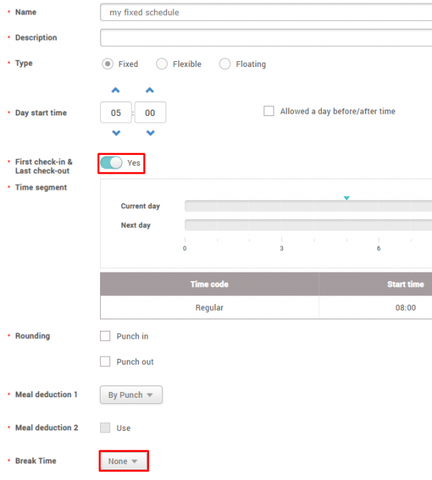Click the Name input field
The height and width of the screenshot is (480, 432).
pos(266,12)
